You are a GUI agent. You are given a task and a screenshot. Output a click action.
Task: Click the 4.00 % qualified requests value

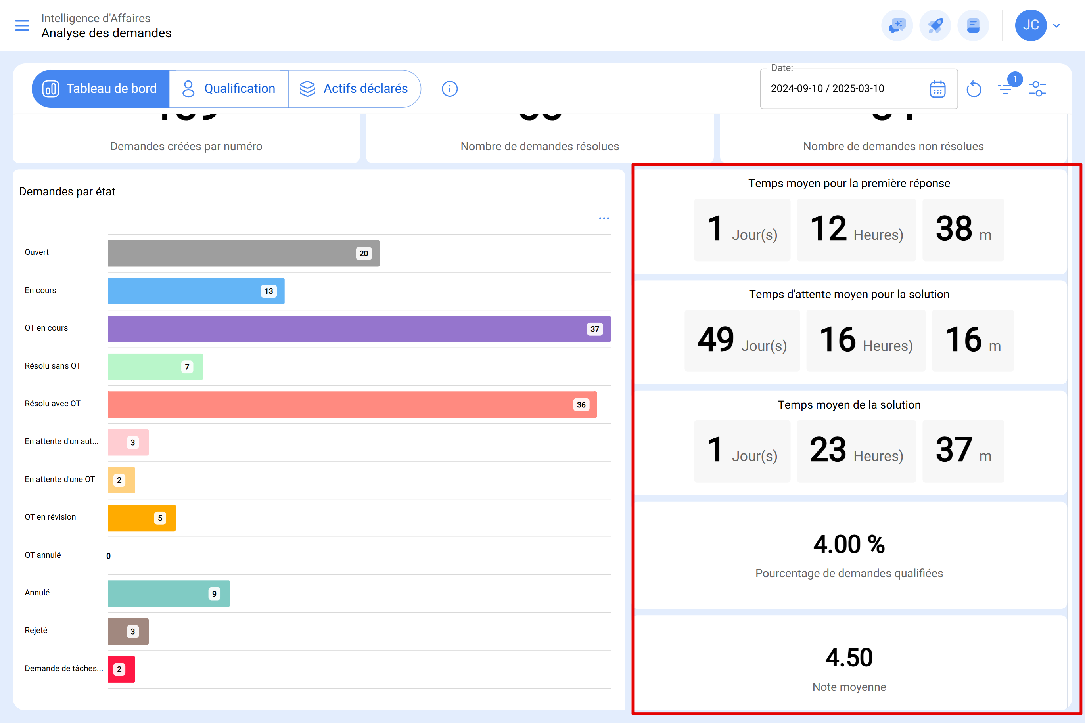tap(849, 544)
